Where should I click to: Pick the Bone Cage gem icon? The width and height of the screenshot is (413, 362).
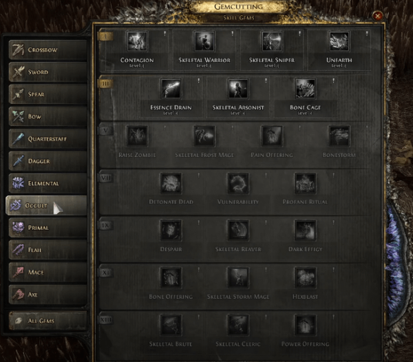[x=305, y=89]
